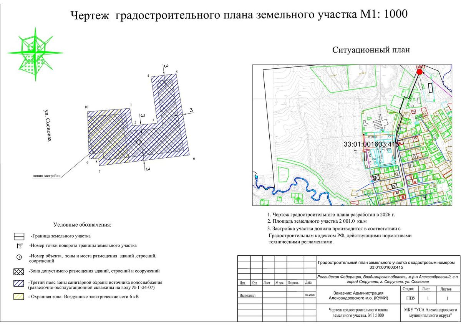
Task: Click 'Заказчик: Администрация Александровского м.о. (КУМИ)' cell
Action: [358, 295]
